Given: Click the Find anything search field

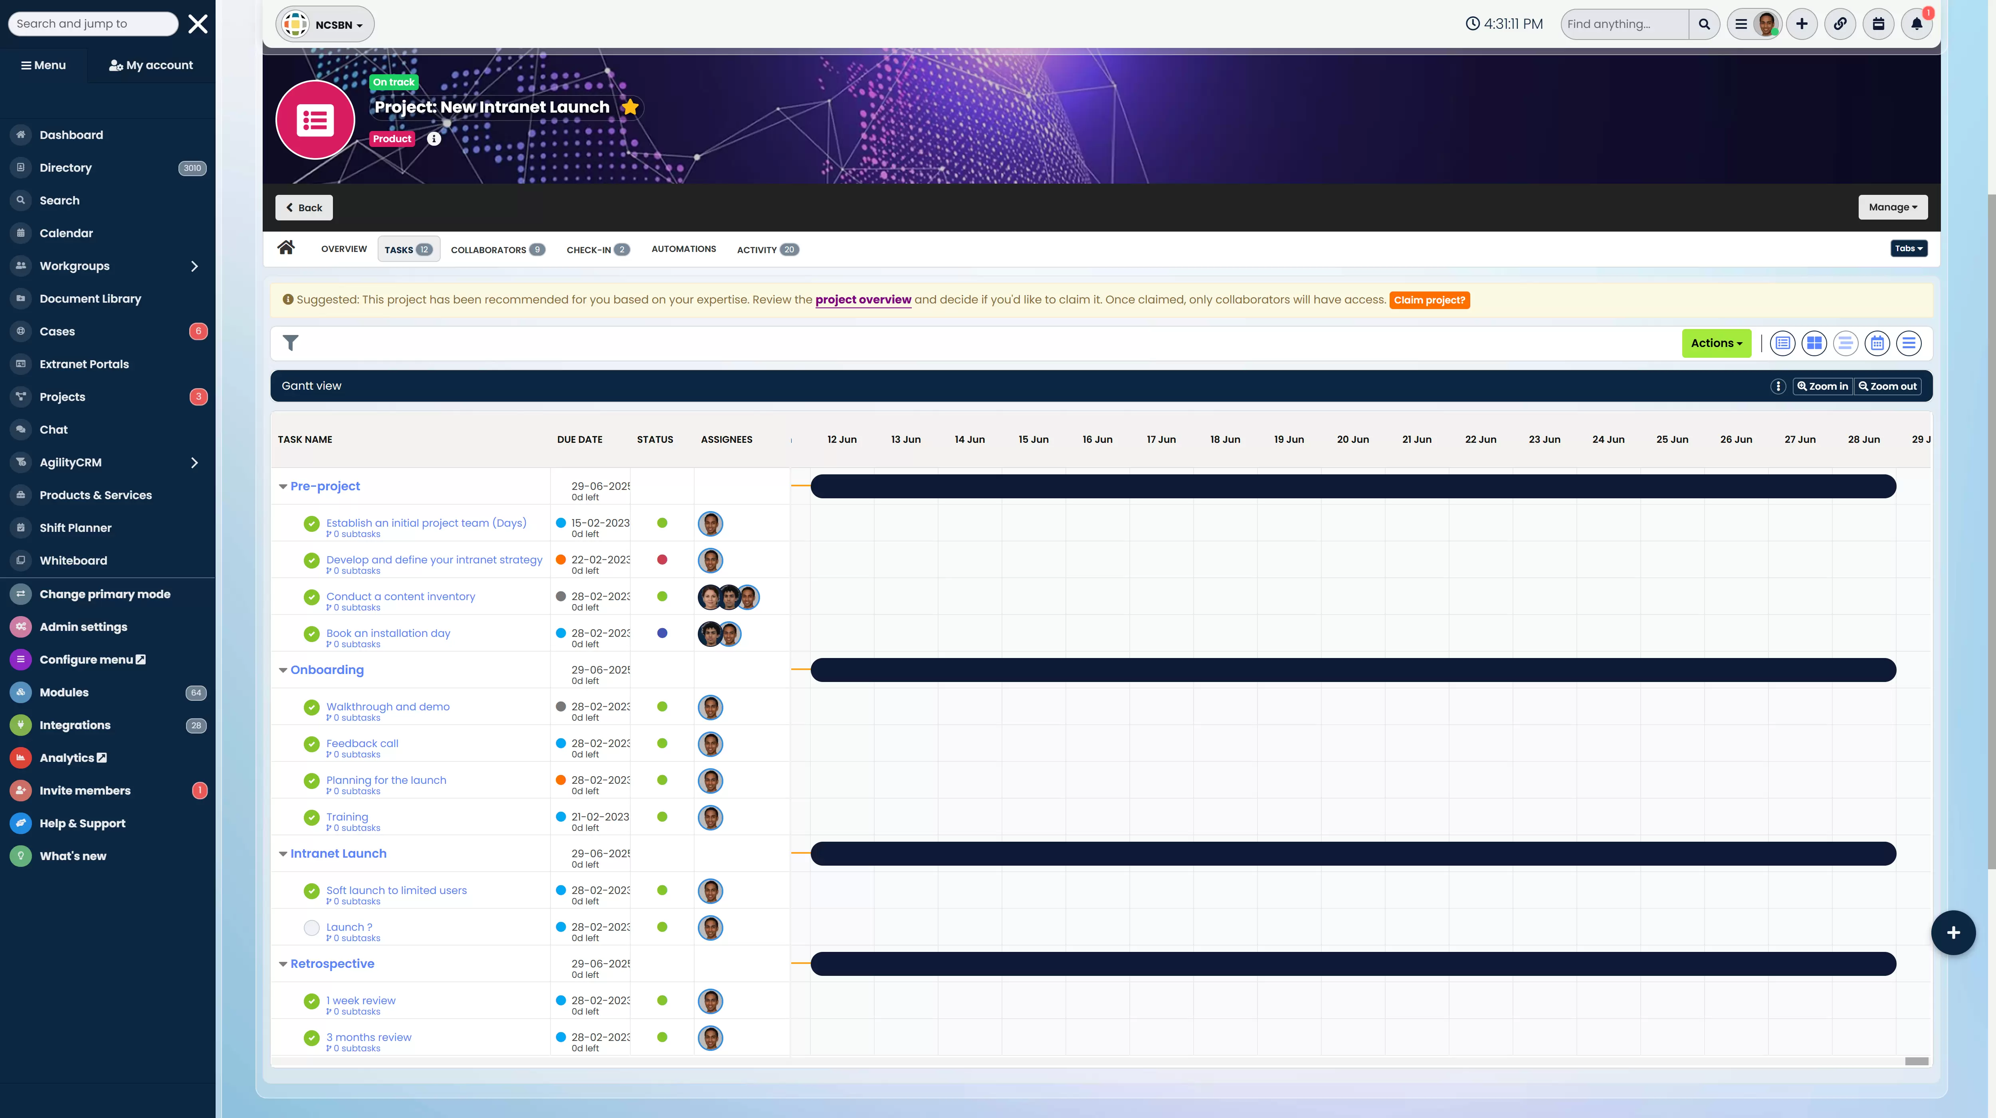Looking at the screenshot, I should (1623, 24).
